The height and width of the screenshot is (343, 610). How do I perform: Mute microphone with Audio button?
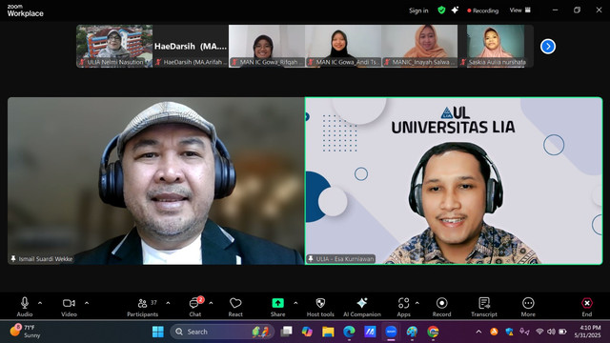[25, 307]
